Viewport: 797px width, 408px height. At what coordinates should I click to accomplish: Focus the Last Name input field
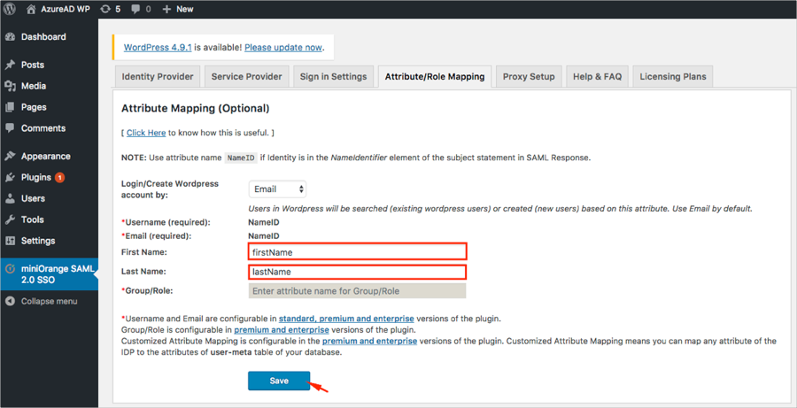click(x=357, y=272)
